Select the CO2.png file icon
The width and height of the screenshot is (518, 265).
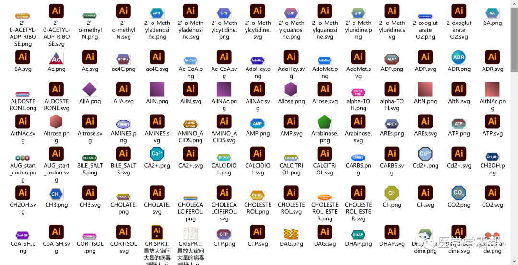pos(459,193)
